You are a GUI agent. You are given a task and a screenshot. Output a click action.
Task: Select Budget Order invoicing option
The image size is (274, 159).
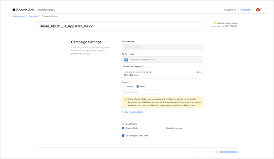coord(123,128)
